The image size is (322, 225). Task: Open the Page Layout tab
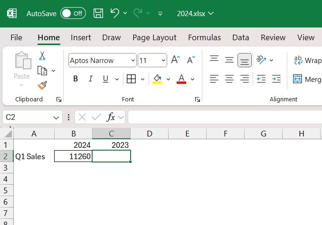click(154, 38)
